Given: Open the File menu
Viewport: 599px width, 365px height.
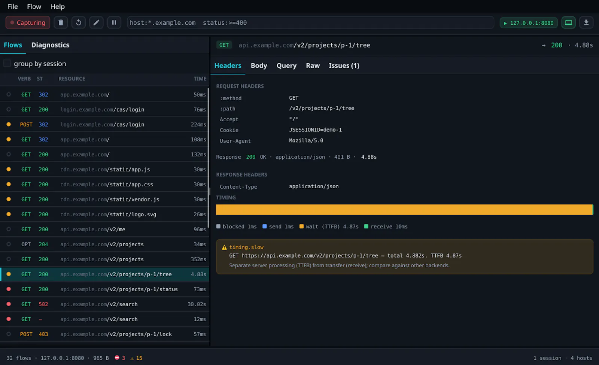Looking at the screenshot, I should tap(13, 6).
